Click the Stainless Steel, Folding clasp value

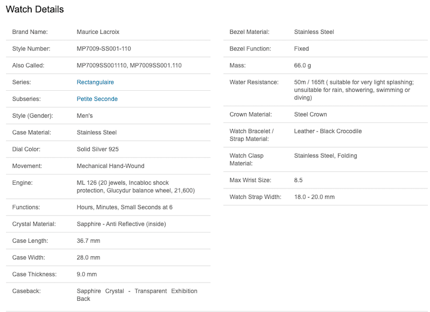[x=326, y=156]
